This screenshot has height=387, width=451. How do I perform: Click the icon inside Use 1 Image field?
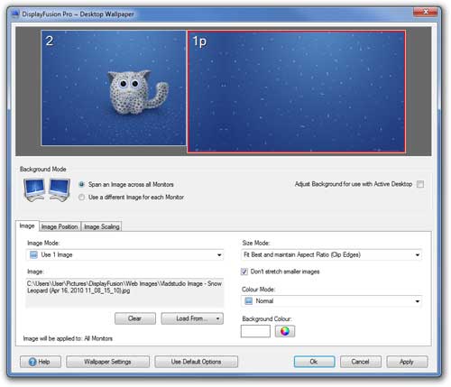33,255
